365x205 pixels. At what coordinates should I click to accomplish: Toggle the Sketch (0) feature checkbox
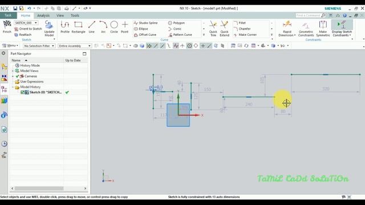click(22, 92)
